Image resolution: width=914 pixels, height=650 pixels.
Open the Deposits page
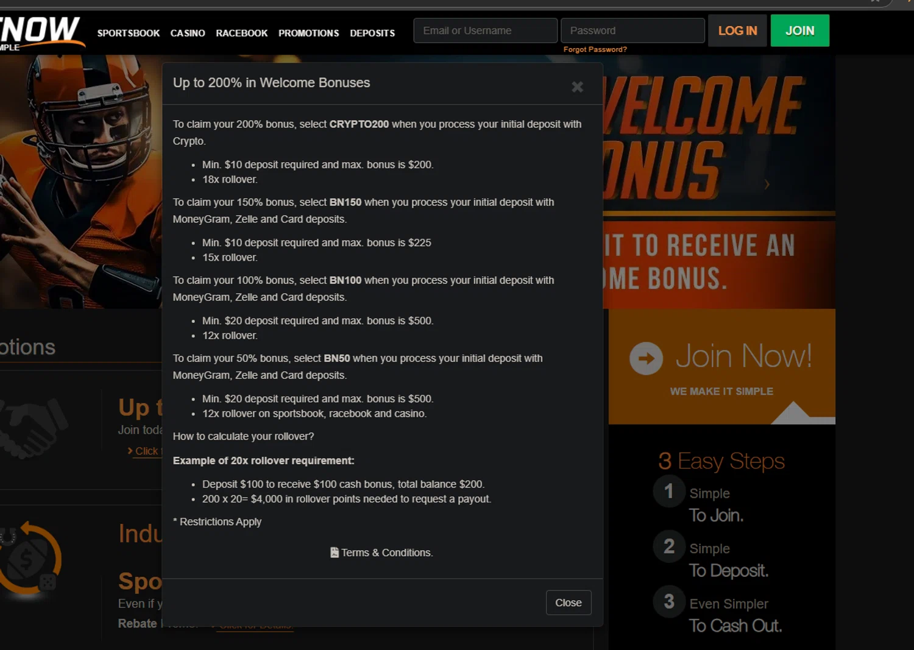pyautogui.click(x=372, y=33)
